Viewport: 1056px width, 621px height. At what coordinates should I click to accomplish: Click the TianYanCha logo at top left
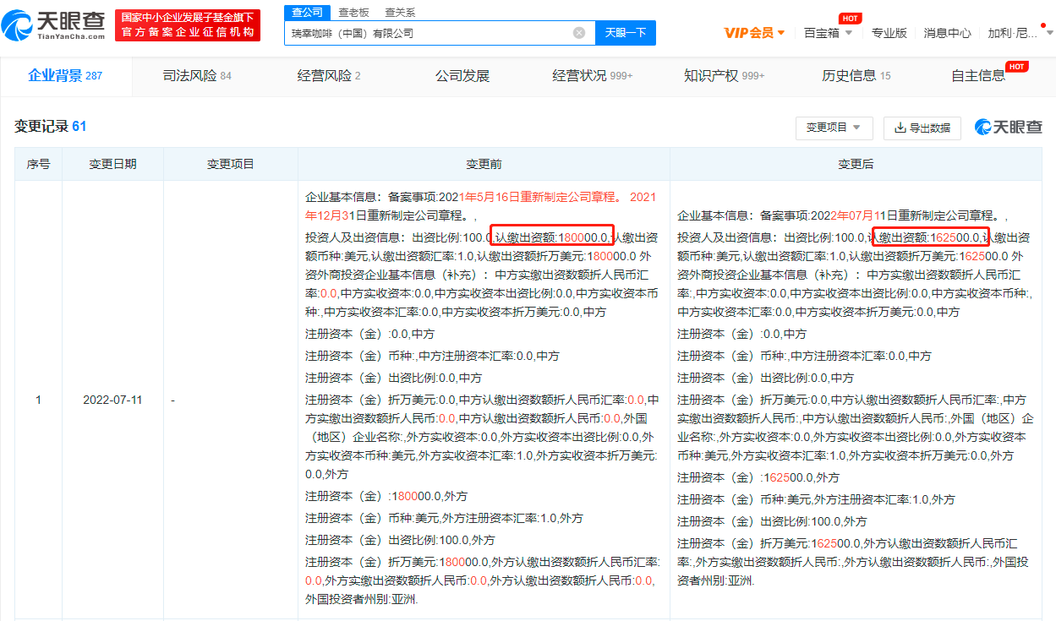(x=54, y=25)
